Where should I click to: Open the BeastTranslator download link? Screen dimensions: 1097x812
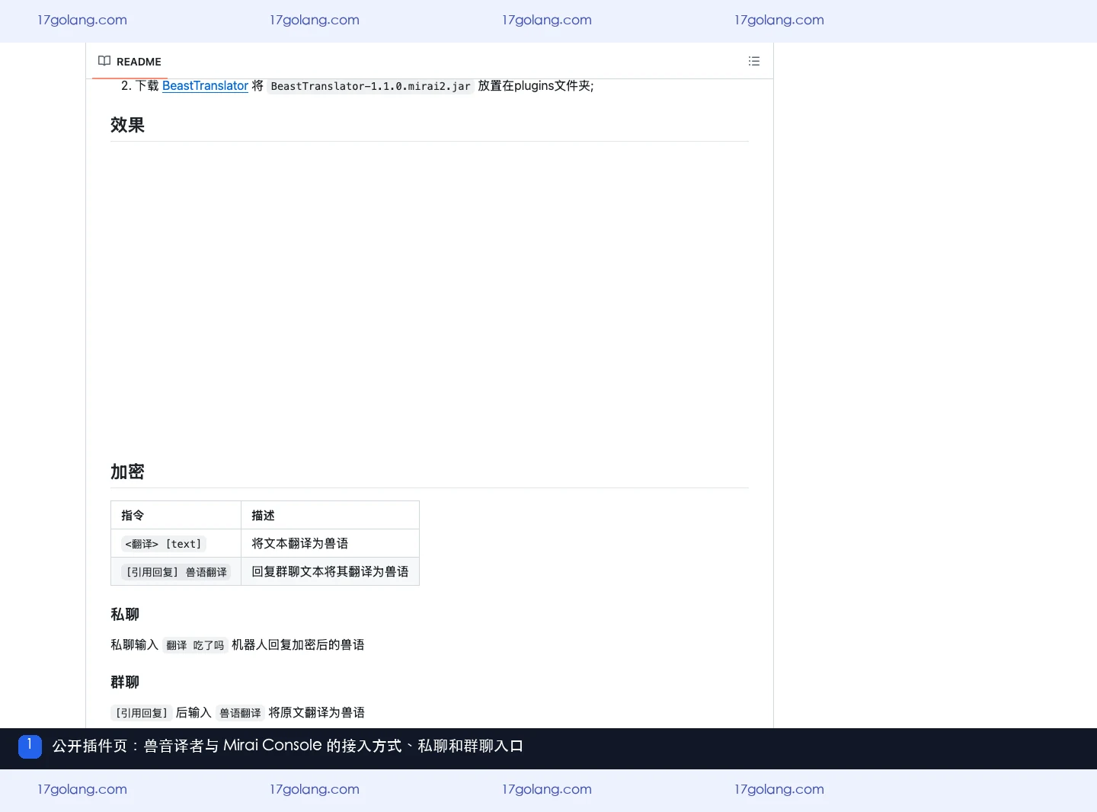point(205,86)
